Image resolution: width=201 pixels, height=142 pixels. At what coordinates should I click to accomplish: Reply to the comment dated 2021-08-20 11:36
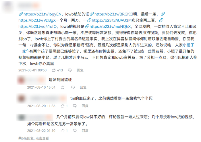tap(85, 106)
